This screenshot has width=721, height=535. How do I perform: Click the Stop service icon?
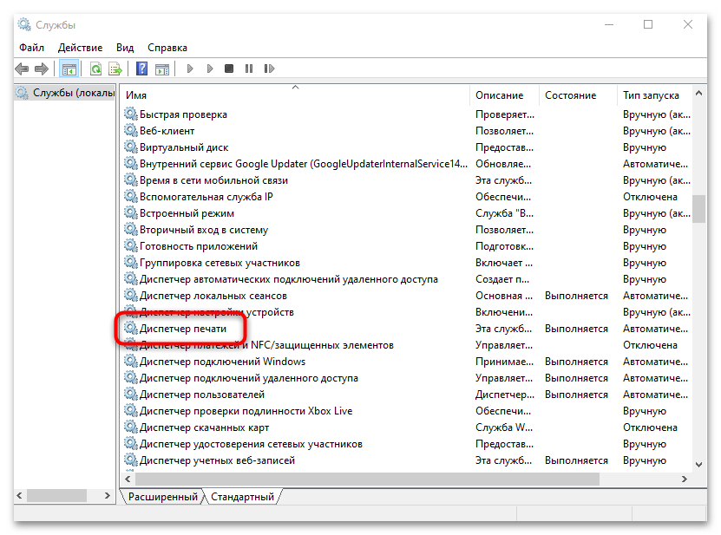click(228, 69)
